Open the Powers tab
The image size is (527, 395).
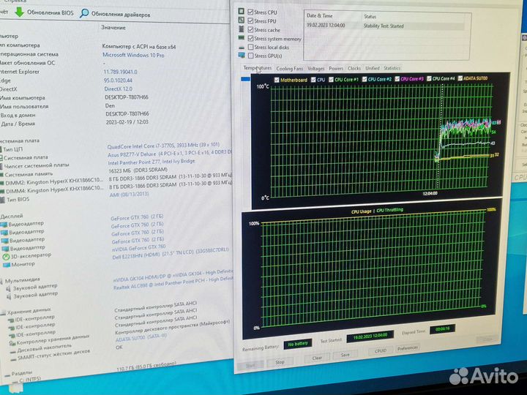[336, 69]
